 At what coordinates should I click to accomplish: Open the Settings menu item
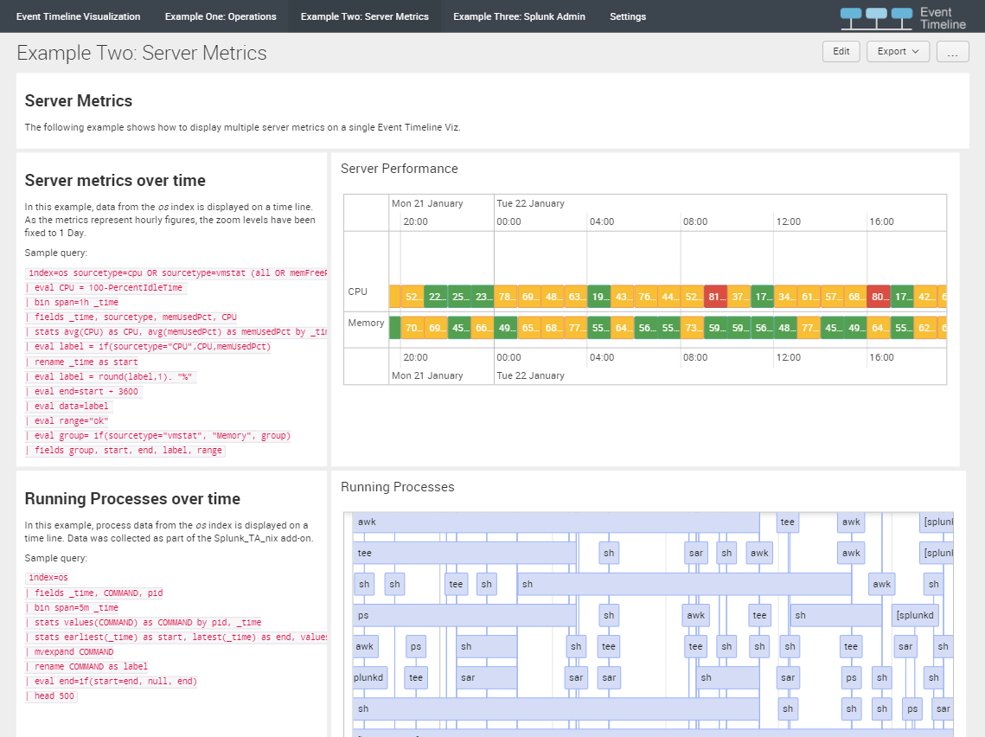click(627, 16)
